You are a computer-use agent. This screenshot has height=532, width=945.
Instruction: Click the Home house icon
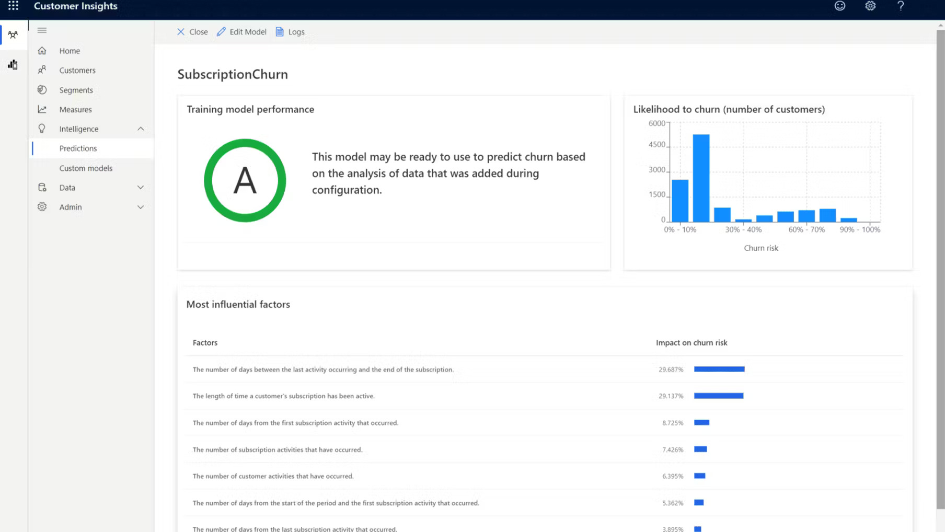[42, 51]
